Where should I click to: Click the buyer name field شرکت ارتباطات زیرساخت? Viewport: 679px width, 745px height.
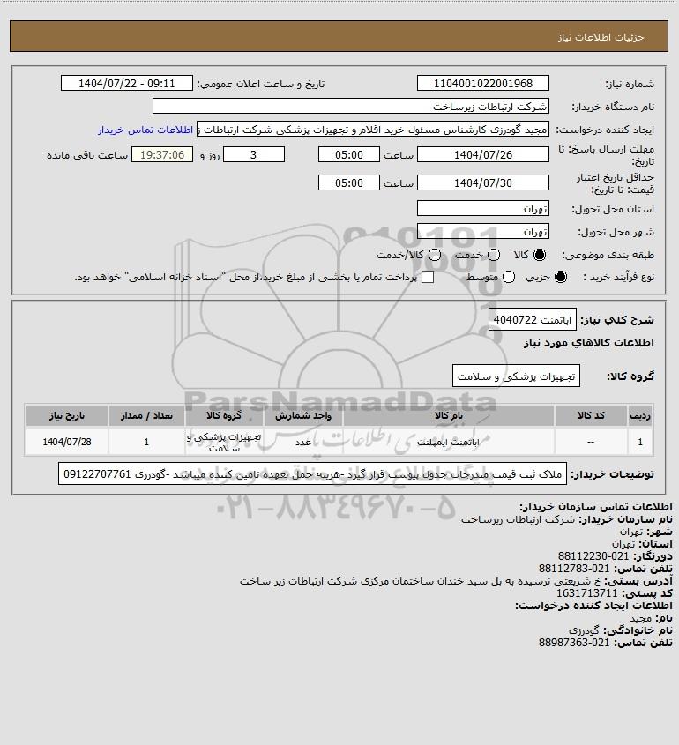pyautogui.click(x=351, y=107)
